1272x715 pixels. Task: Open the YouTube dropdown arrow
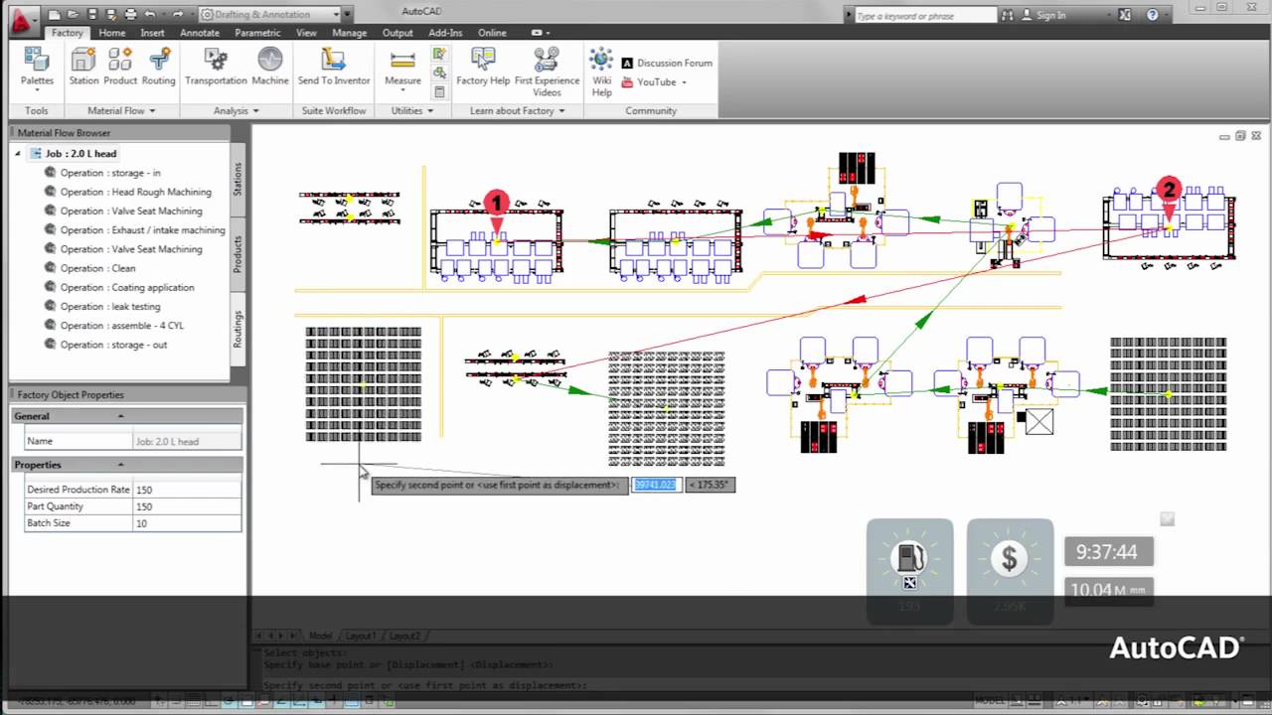684,82
